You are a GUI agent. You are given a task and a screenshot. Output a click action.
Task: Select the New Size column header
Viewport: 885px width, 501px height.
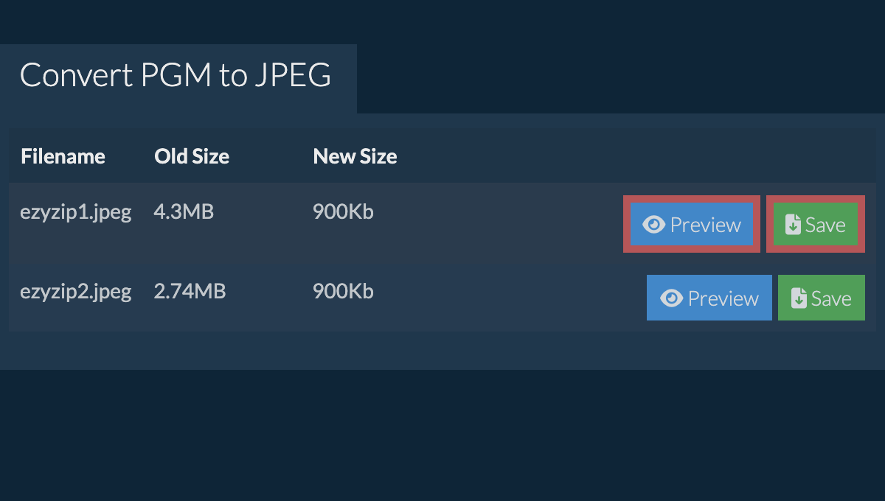pos(355,156)
